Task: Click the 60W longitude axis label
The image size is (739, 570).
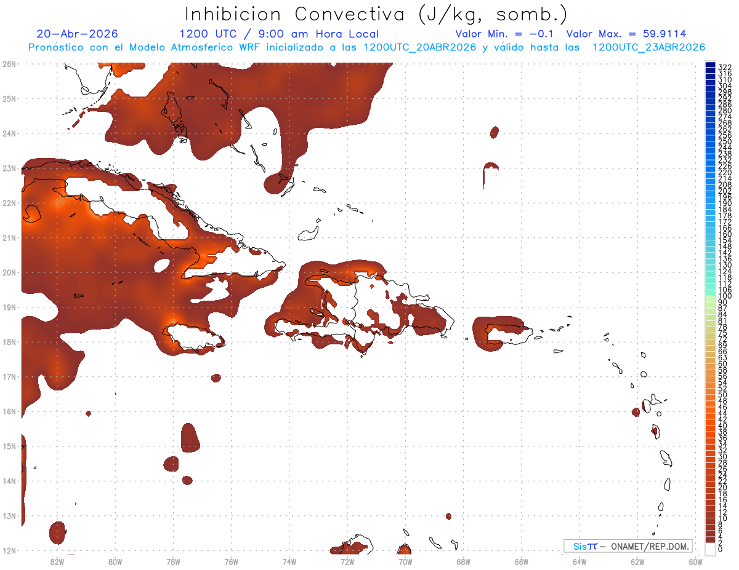Action: point(696,561)
